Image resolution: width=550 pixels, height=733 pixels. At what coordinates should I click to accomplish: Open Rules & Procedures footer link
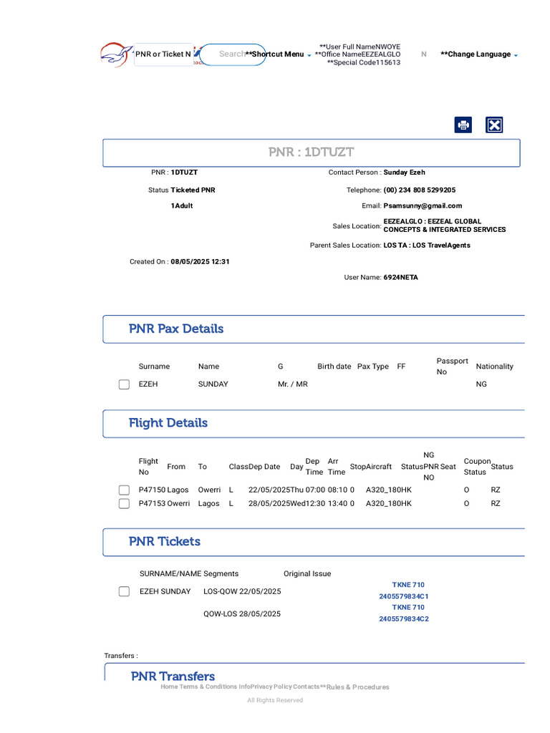(357, 687)
